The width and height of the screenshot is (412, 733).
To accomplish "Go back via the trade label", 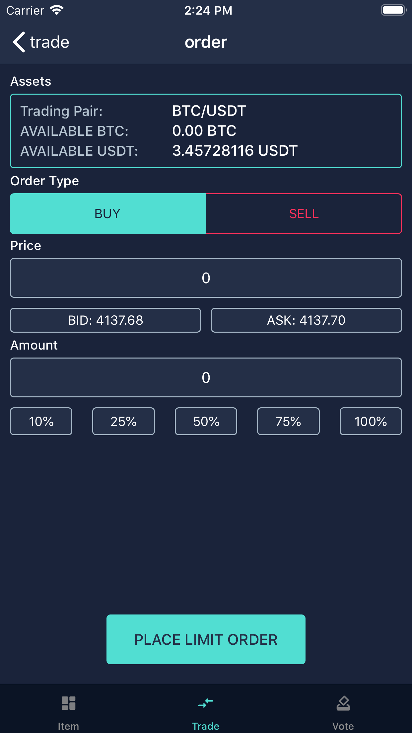I will pyautogui.click(x=49, y=42).
